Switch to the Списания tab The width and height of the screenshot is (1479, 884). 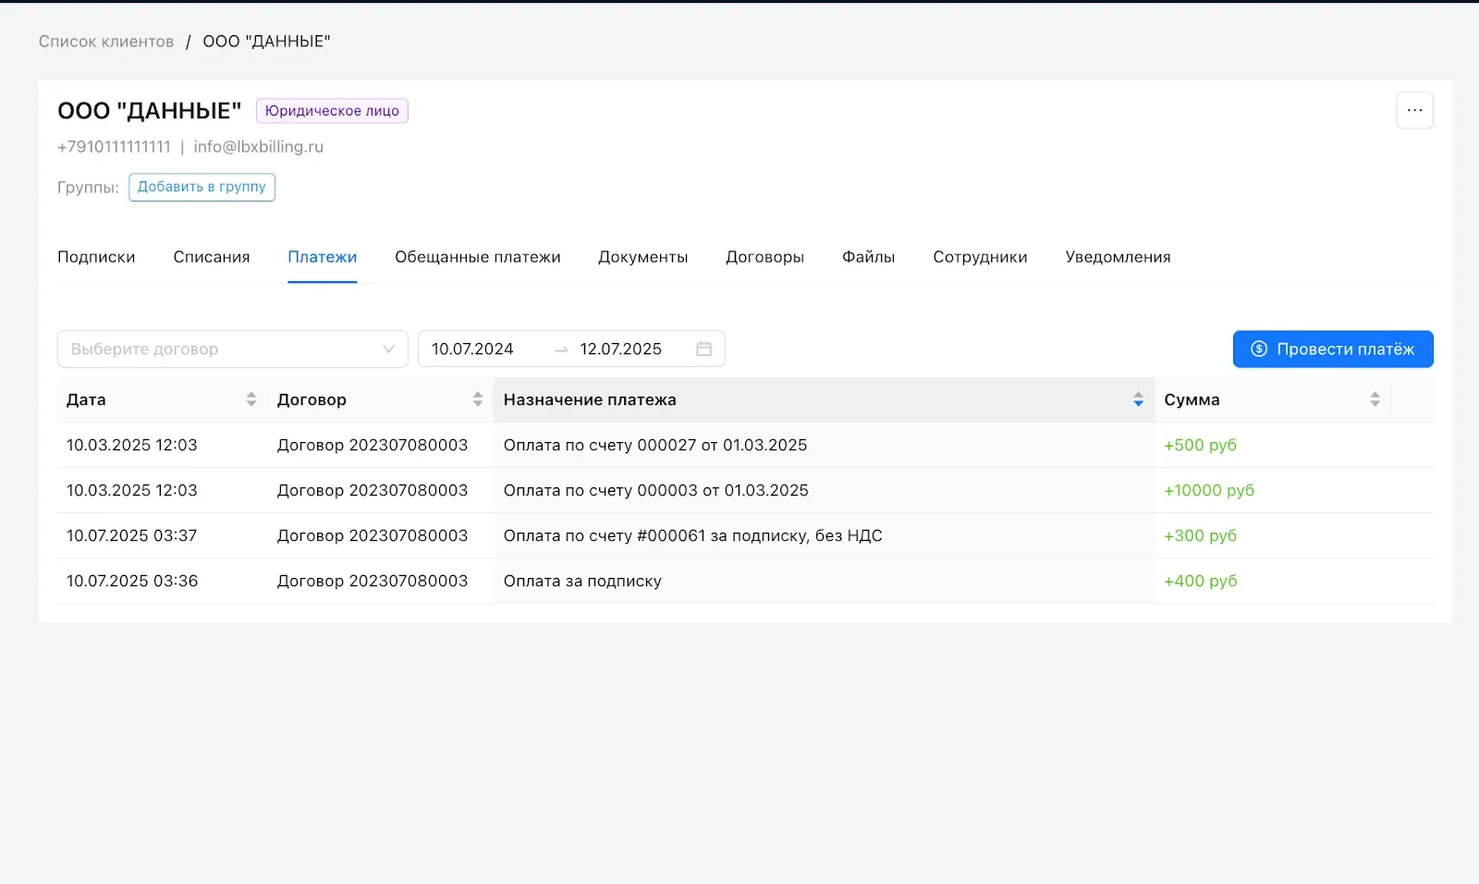click(x=212, y=257)
